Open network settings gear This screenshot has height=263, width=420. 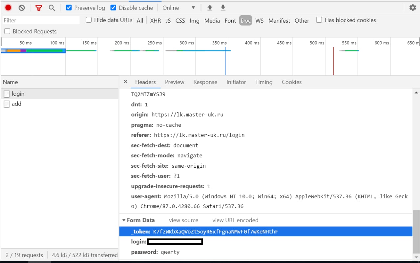(412, 8)
